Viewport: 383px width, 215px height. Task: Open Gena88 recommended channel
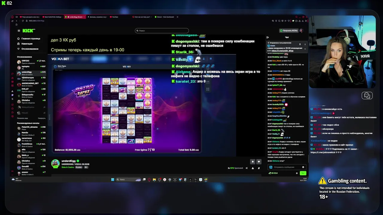31,168
